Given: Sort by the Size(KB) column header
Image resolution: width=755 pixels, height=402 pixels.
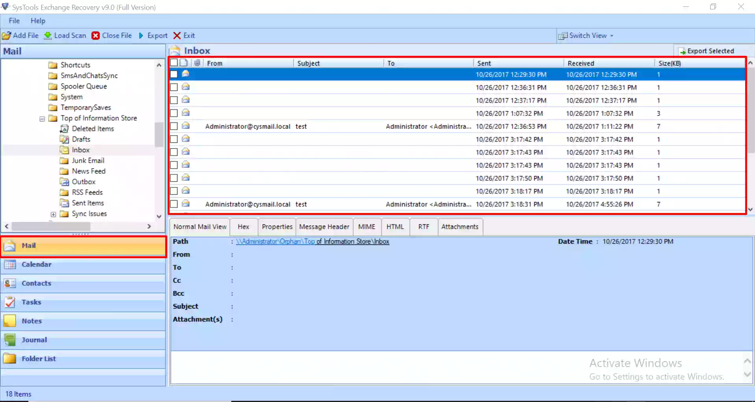Looking at the screenshot, I should [699, 63].
